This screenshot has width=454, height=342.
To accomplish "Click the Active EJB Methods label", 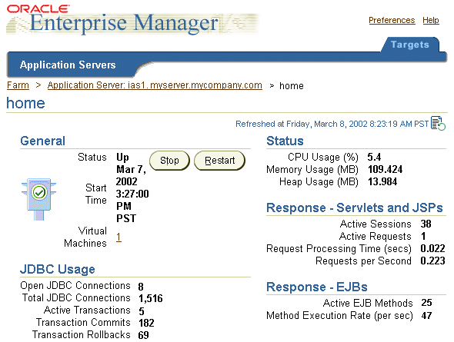I will coord(368,303).
